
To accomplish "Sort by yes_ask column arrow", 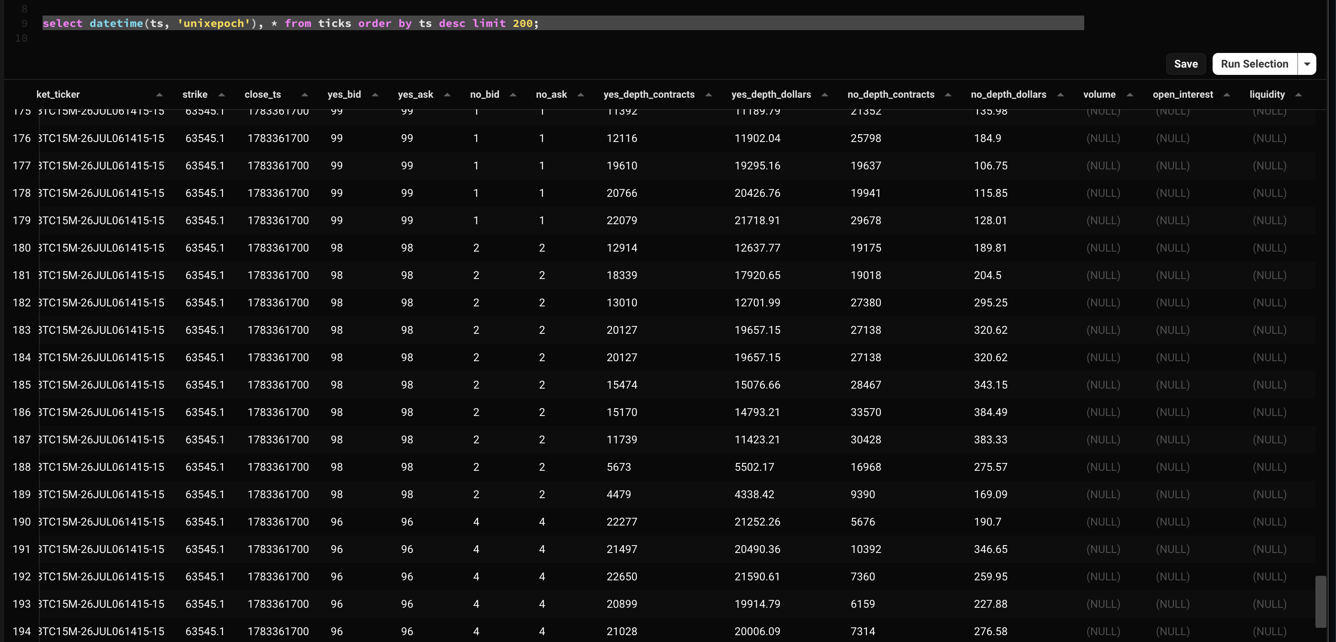I will (x=447, y=95).
